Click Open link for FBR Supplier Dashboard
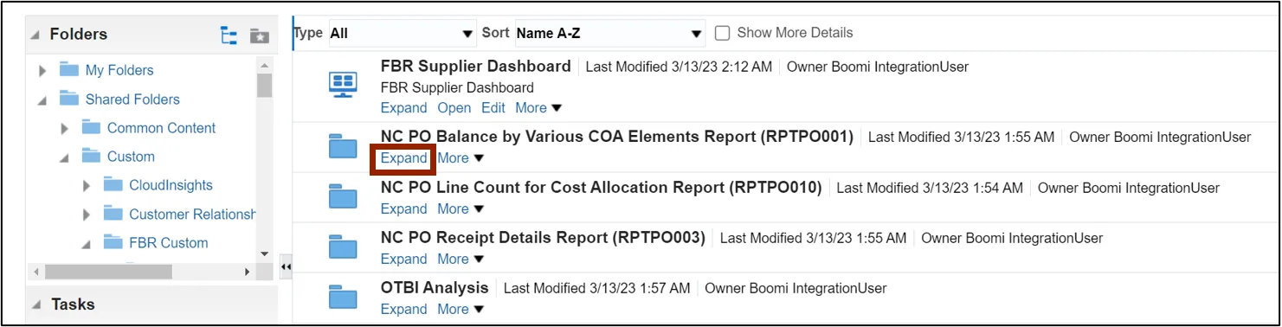1282x327 pixels. (x=454, y=108)
